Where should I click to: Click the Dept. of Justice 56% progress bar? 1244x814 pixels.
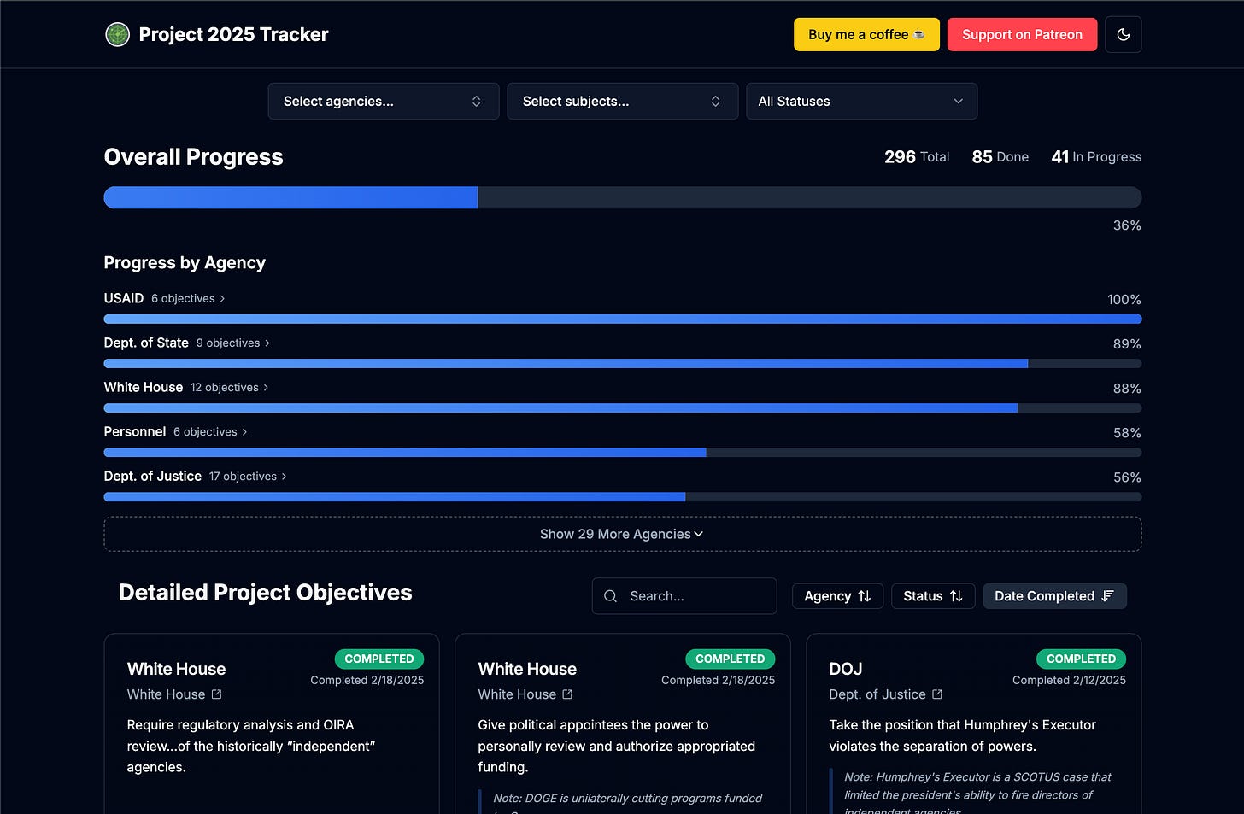pyautogui.click(x=623, y=497)
